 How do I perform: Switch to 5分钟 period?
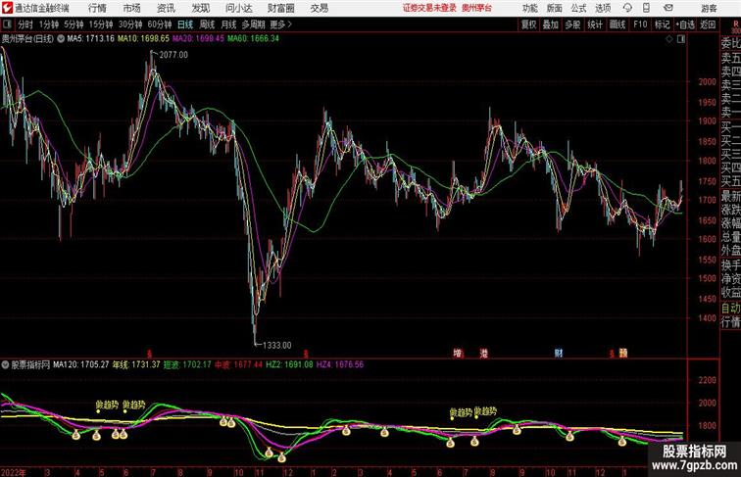coord(74,24)
